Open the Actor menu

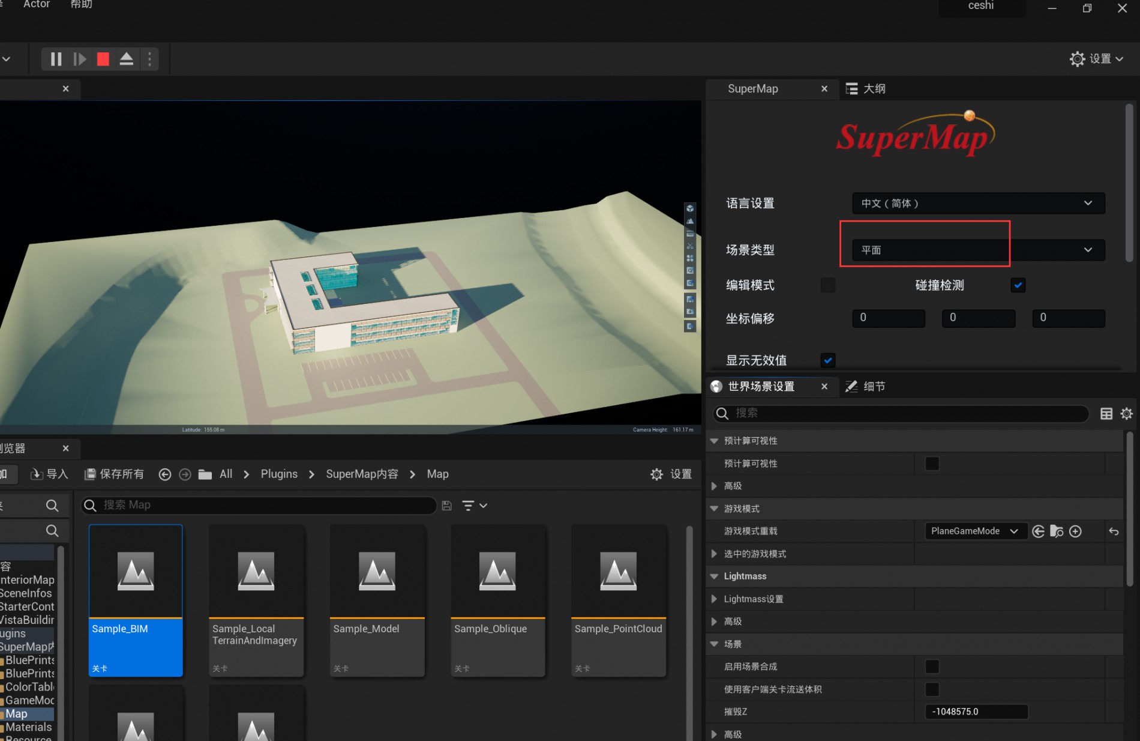click(x=36, y=4)
